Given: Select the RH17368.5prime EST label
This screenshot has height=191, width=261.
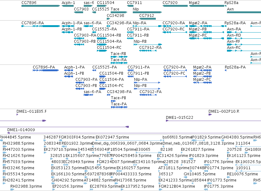Looking at the screenshot, I should point(131,180).
